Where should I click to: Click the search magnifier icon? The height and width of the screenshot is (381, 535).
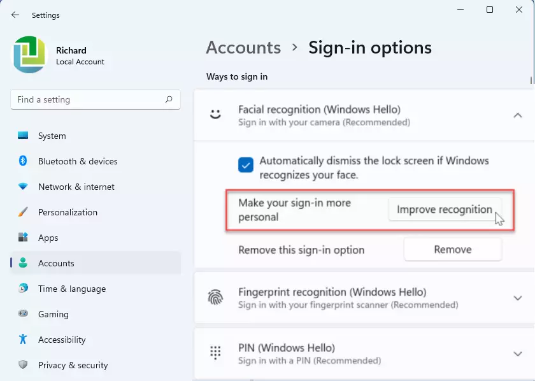click(x=169, y=99)
